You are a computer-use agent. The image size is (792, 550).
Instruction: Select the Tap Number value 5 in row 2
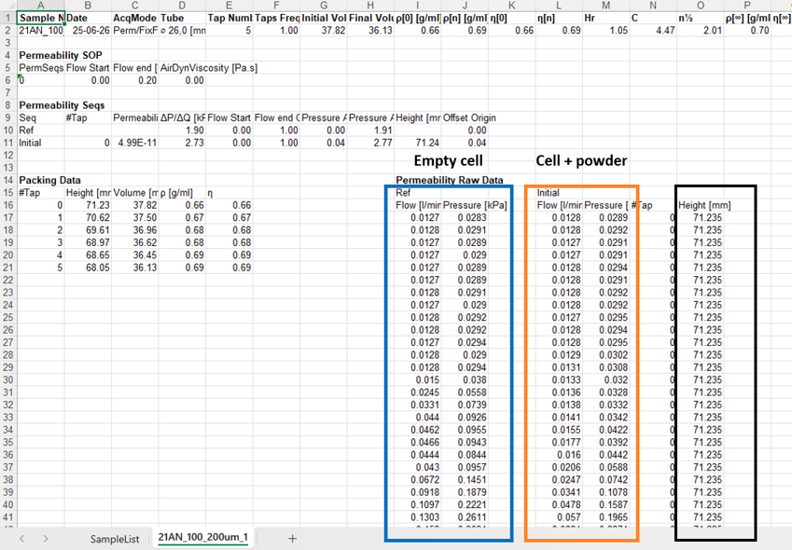(229, 30)
